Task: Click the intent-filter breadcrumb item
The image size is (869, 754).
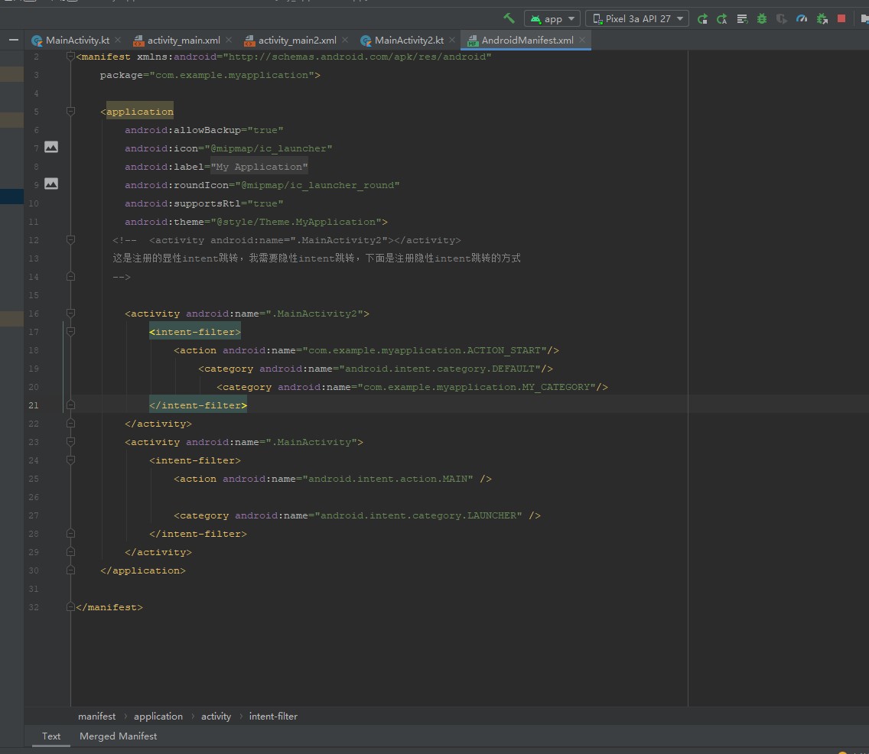Action: 273,717
